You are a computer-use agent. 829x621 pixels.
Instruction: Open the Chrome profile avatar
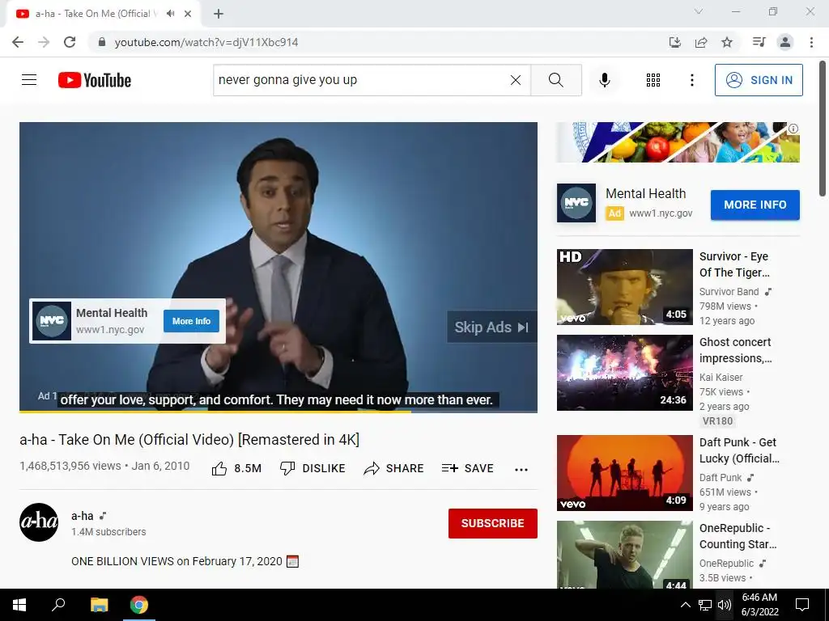pyautogui.click(x=785, y=42)
